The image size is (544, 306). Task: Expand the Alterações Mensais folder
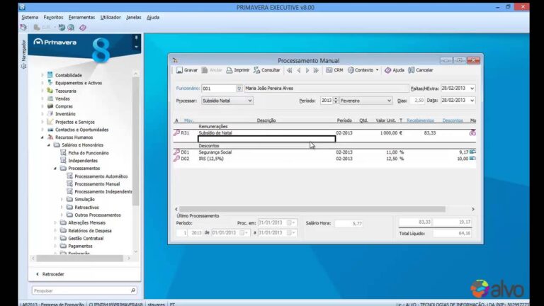tap(55, 222)
